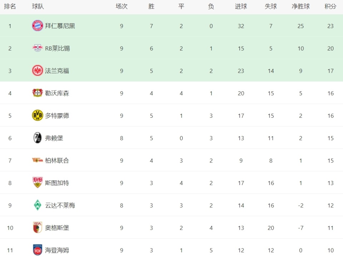Select the Borussia Dortmund BVB logo

38,116
